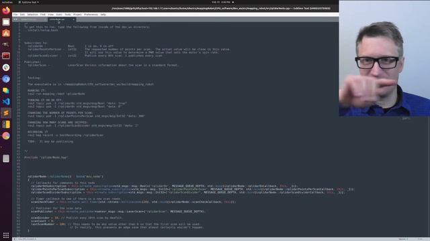Open the red terminal-style app in the dock

[x=6, y=56]
